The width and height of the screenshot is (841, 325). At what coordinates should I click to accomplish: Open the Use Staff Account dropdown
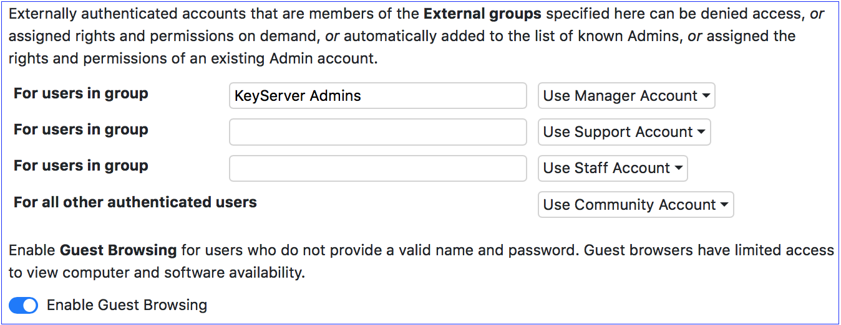[x=613, y=168]
